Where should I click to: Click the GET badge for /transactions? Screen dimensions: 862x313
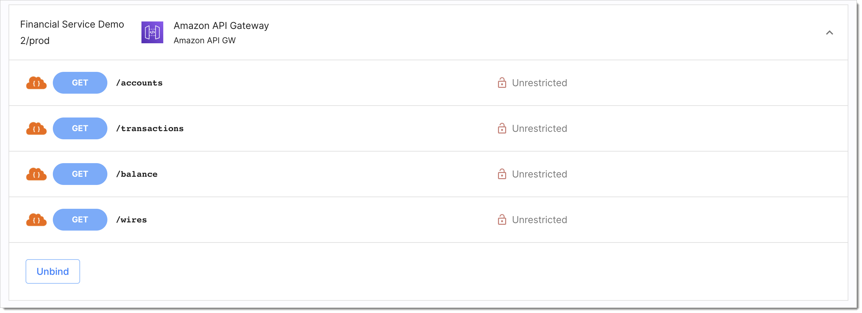[x=80, y=128]
